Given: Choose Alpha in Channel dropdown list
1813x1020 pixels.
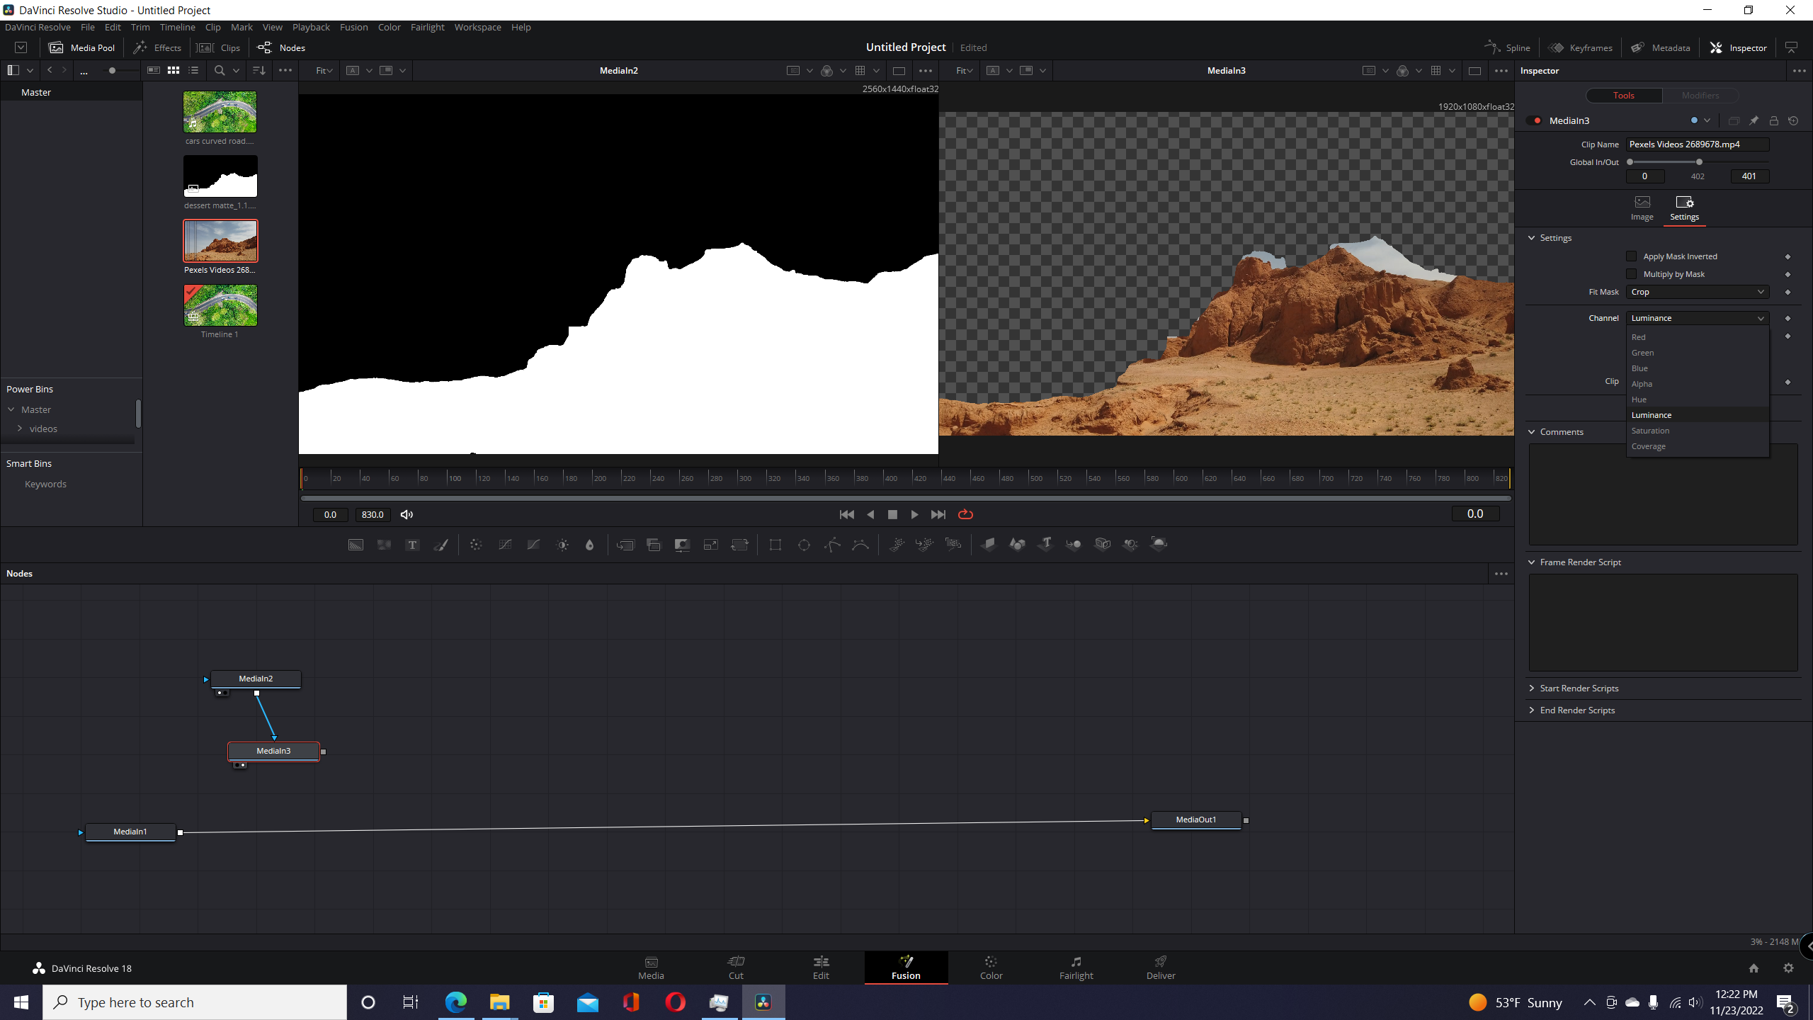Looking at the screenshot, I should 1698,384.
